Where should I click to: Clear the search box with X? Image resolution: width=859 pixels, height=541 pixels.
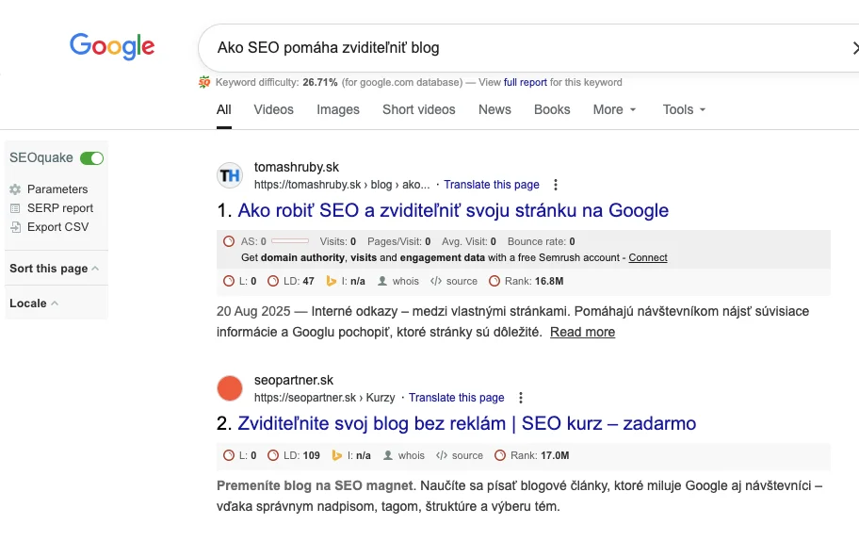click(854, 48)
